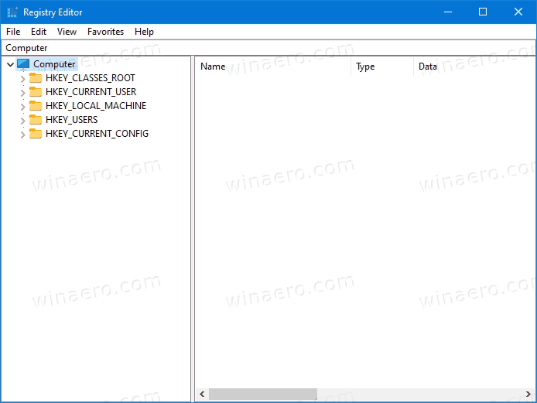
Task: Collapse the Computer root node
Action: pos(10,64)
